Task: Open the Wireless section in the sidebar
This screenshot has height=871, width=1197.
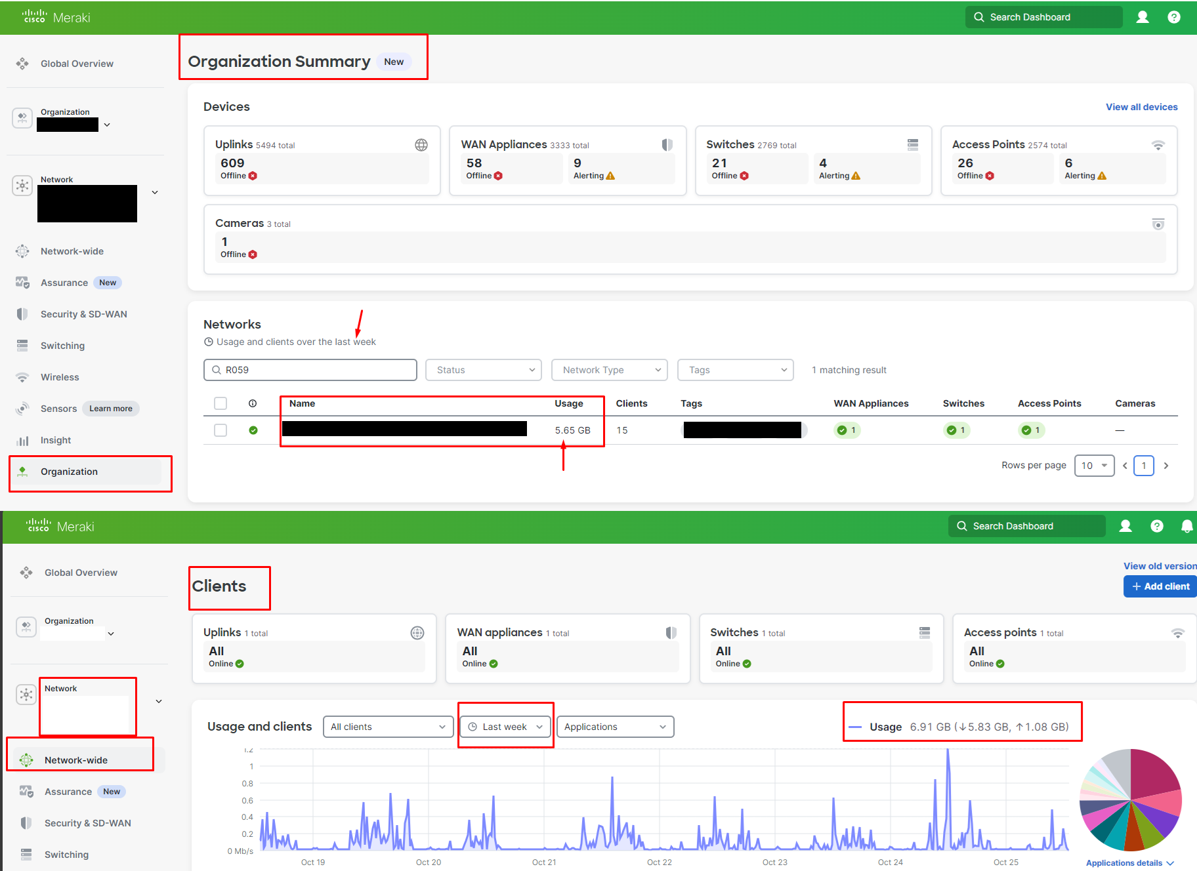Action: tap(60, 376)
